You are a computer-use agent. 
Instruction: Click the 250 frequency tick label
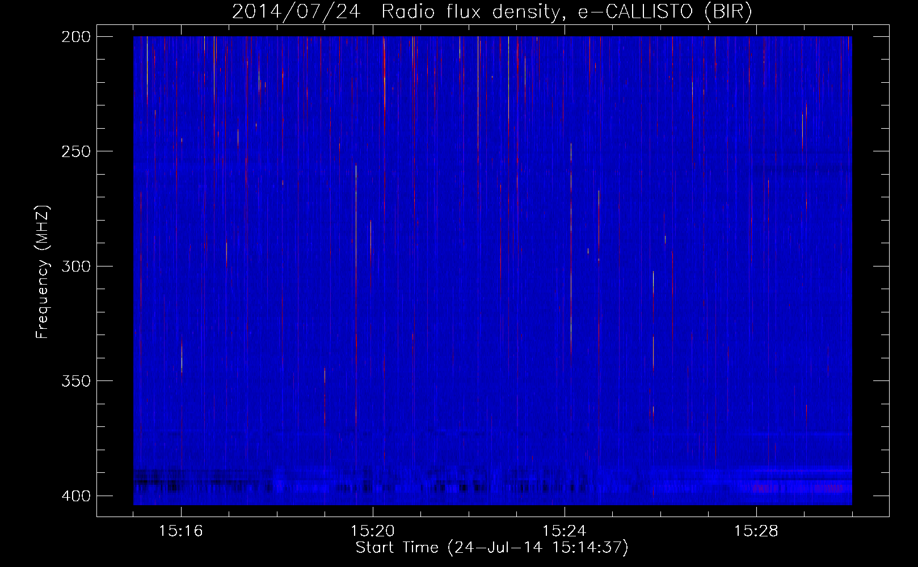pos(75,151)
